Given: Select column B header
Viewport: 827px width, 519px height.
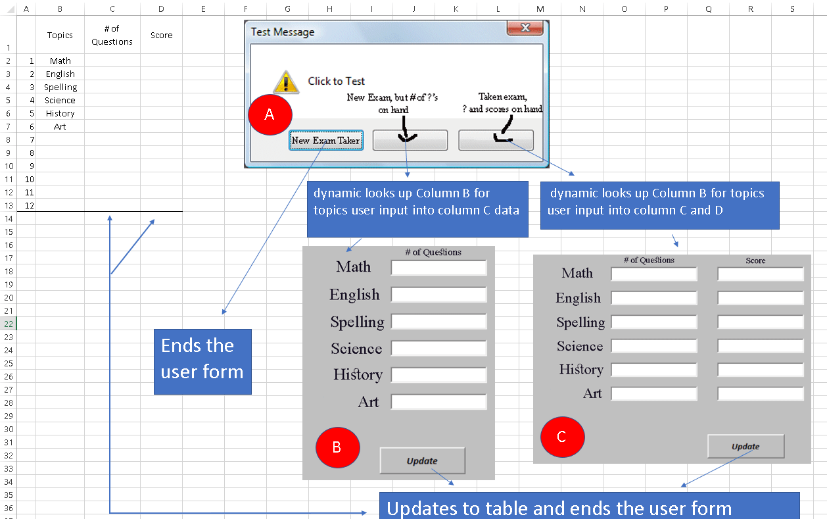Looking at the screenshot, I should coord(60,7).
